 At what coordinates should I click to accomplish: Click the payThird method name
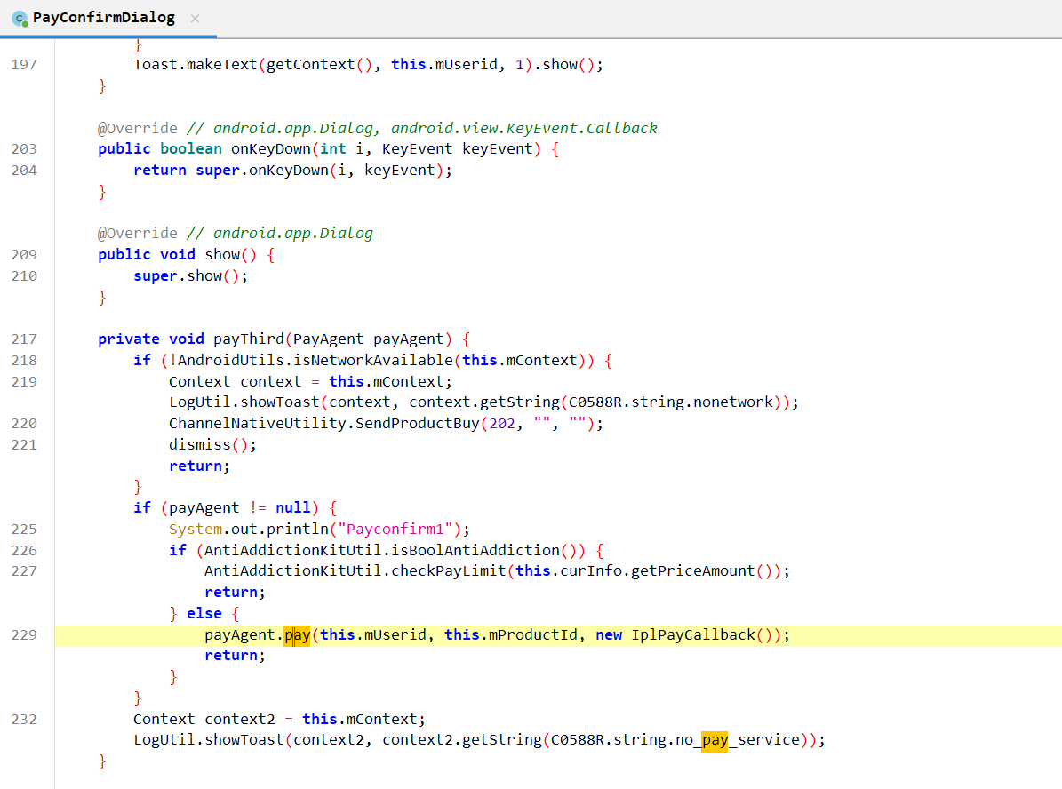coord(248,339)
